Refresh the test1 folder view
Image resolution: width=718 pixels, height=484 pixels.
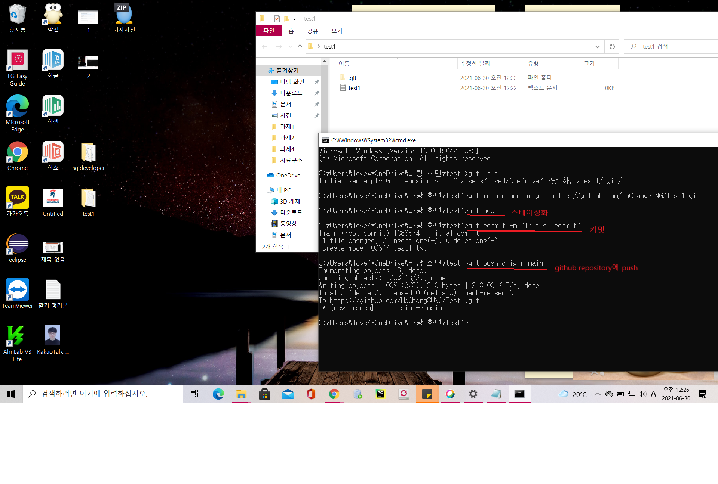[612, 46]
